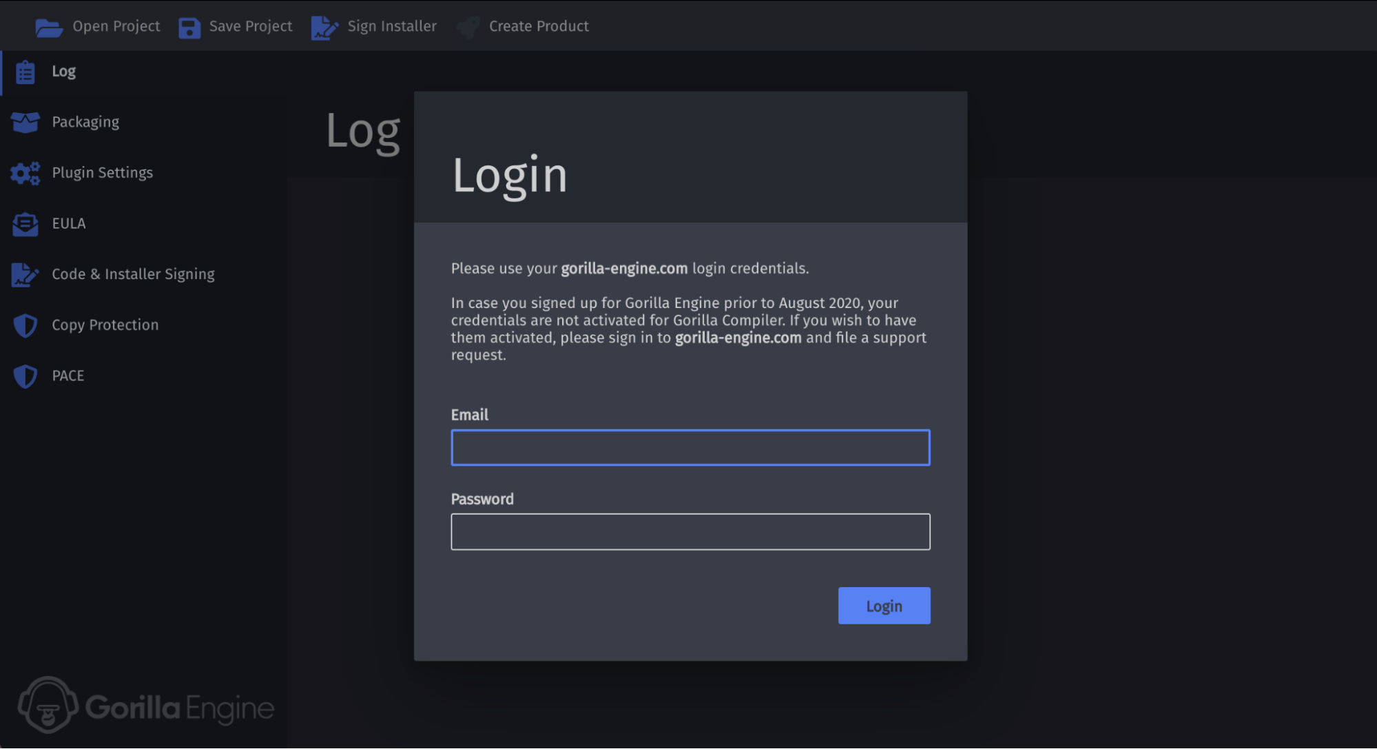Image resolution: width=1377 pixels, height=749 pixels.
Task: Click the PACE shield icon
Action: click(x=25, y=376)
